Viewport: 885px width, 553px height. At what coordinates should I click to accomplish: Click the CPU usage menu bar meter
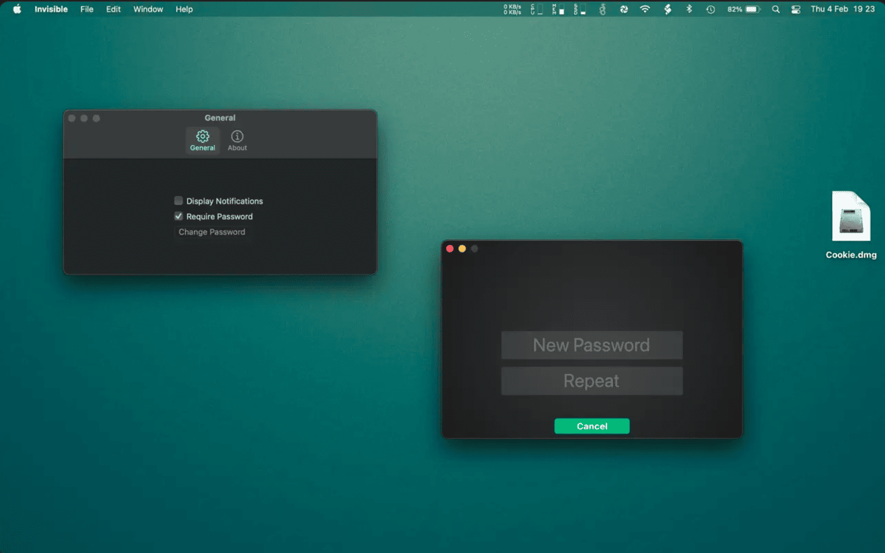[536, 9]
